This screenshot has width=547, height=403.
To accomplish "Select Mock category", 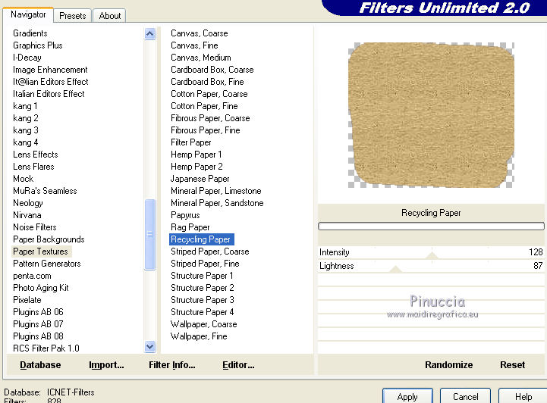I will point(23,179).
